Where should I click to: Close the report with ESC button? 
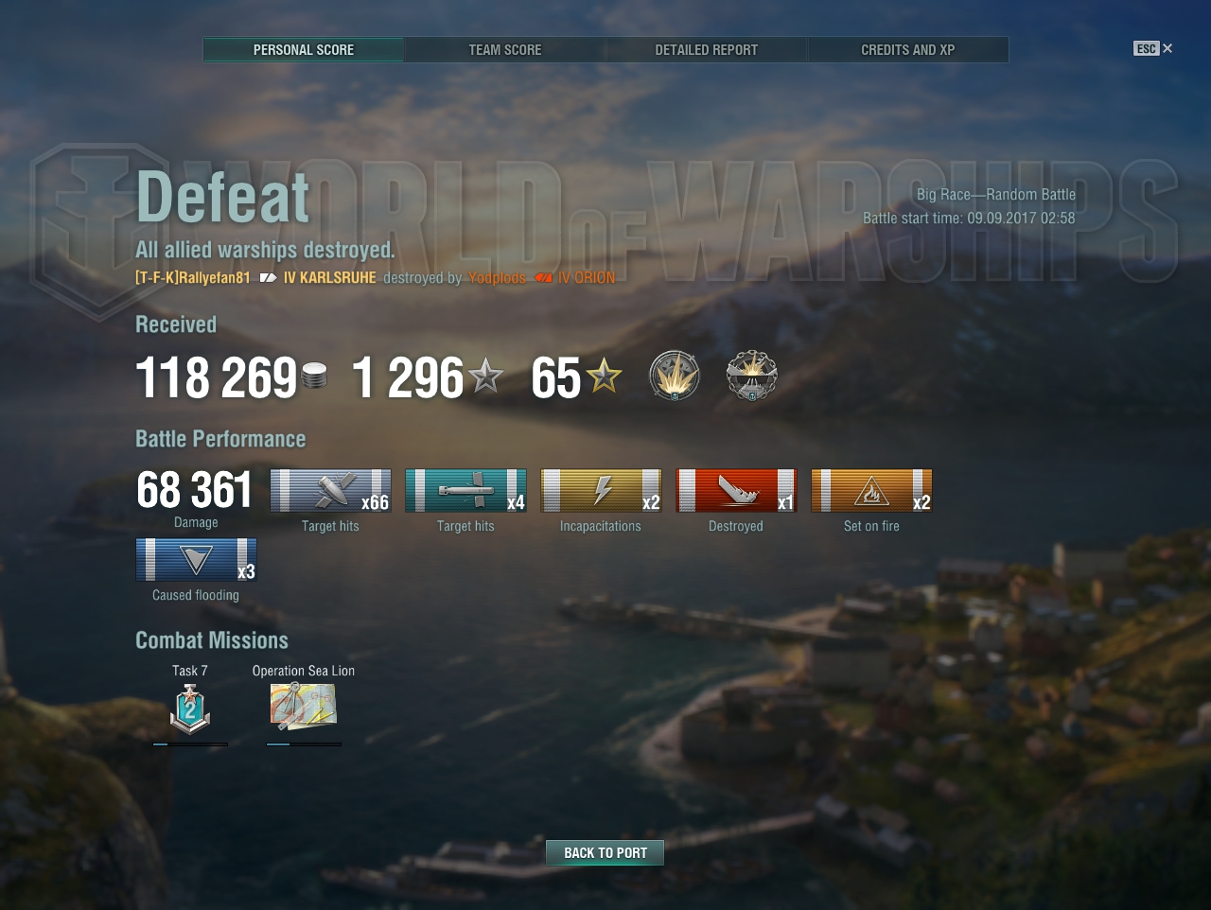(x=1153, y=48)
